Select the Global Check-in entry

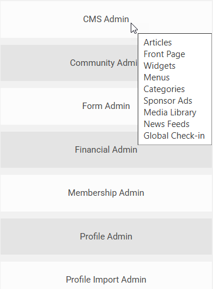(174, 136)
